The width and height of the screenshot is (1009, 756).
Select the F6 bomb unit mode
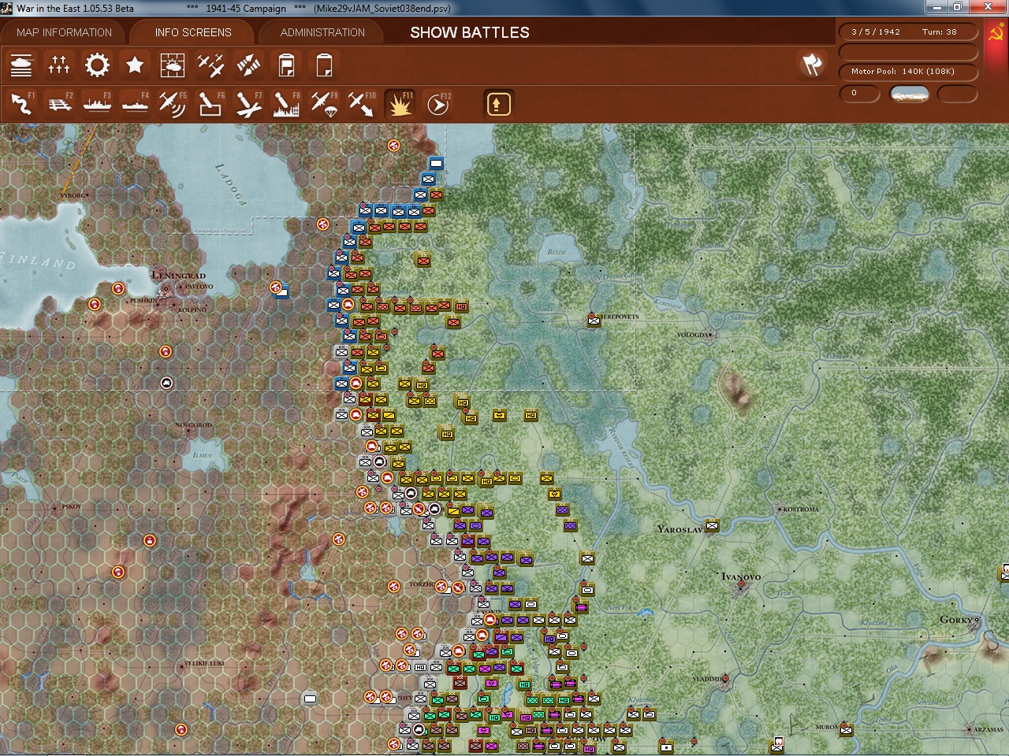pos(210,104)
